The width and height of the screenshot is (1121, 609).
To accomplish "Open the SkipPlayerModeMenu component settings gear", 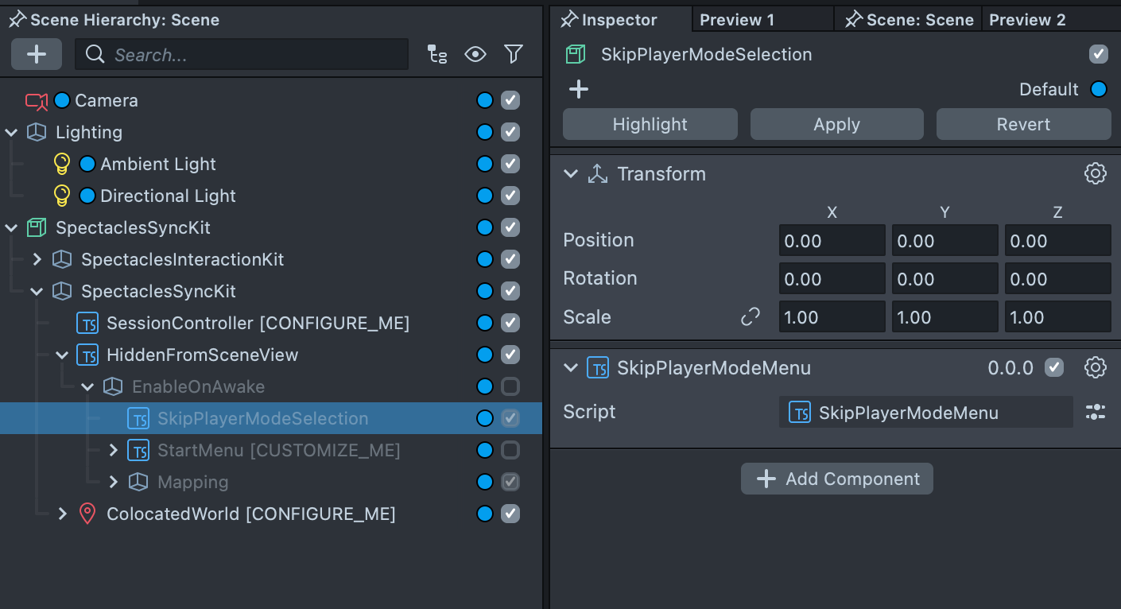I will (x=1096, y=367).
